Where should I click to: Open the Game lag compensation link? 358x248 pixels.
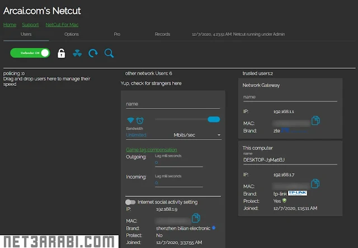pyautogui.click(x=152, y=150)
